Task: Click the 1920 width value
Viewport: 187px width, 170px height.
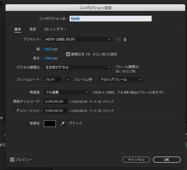Action: 48,49
